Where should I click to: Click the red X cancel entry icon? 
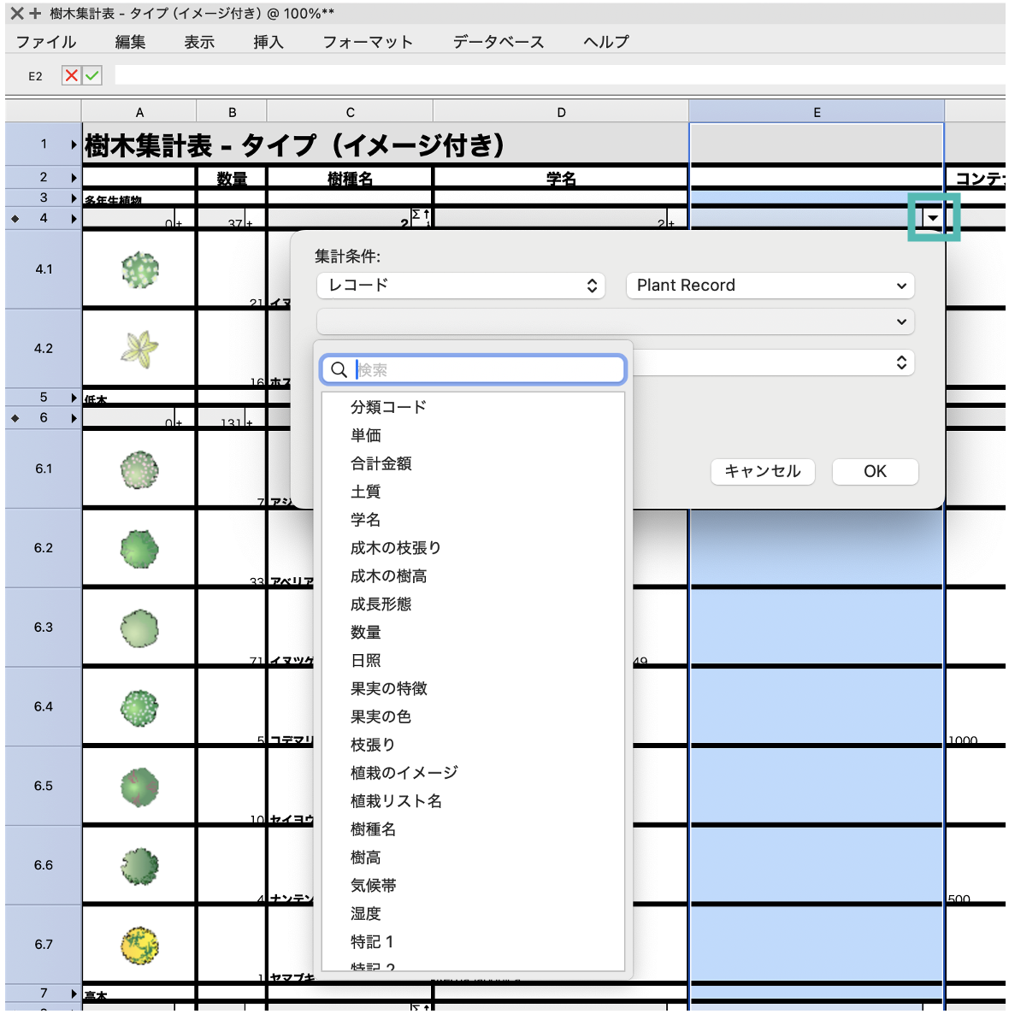pos(71,75)
